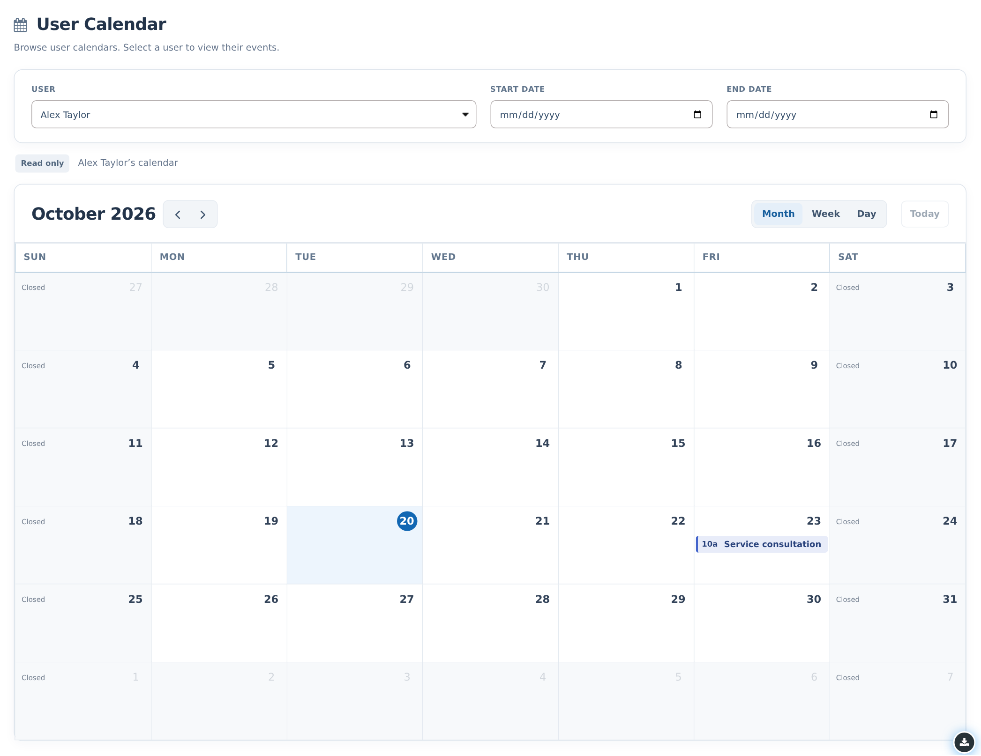Viewport: 981px width, 756px height.
Task: Click the Closed label on October 4
Action: [33, 365]
